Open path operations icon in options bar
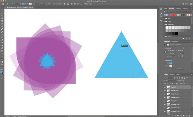Viewport: 193px width, 117px height. (65, 4)
